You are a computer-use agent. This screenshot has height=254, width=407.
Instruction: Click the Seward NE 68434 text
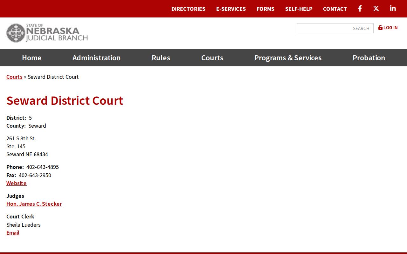(x=27, y=154)
